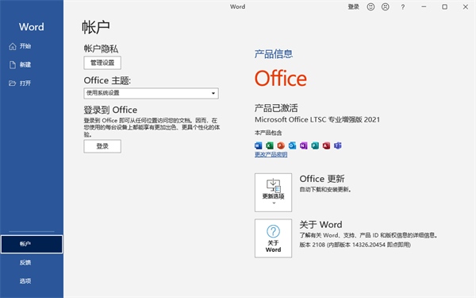This screenshot has width=476, height=298.
Task: Click the Access app icon
Action: pyautogui.click(x=326, y=145)
